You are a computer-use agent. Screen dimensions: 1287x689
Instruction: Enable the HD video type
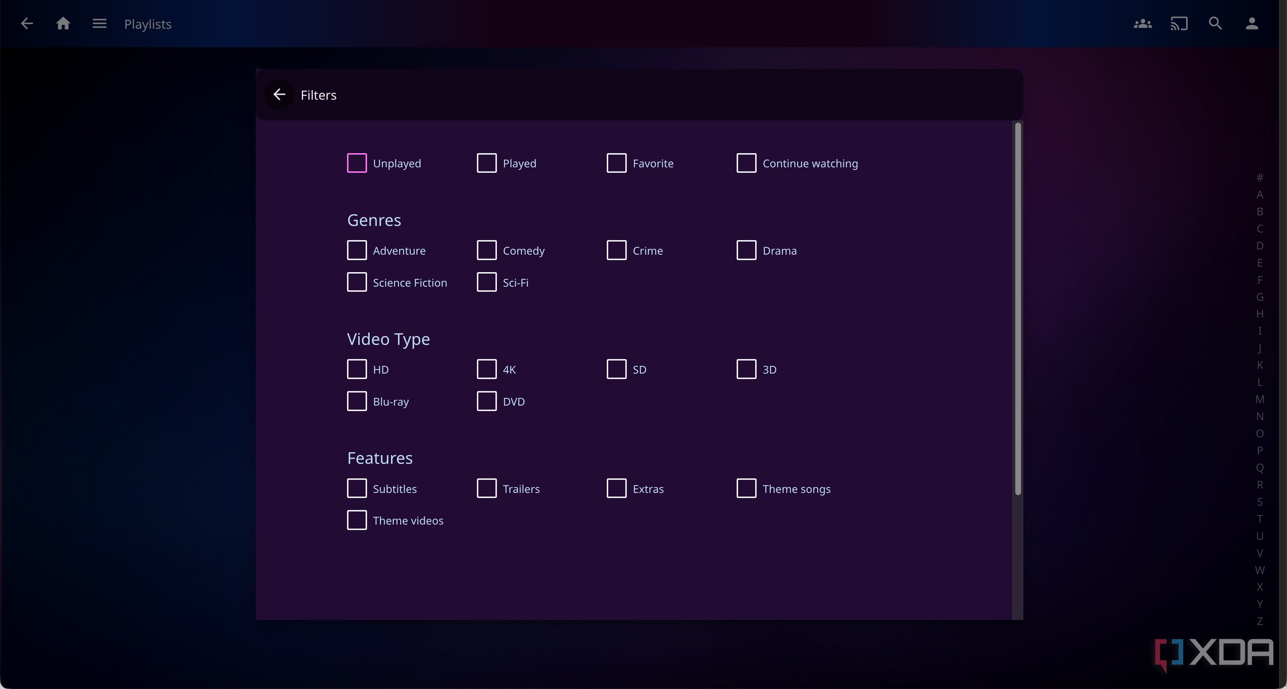click(x=357, y=369)
